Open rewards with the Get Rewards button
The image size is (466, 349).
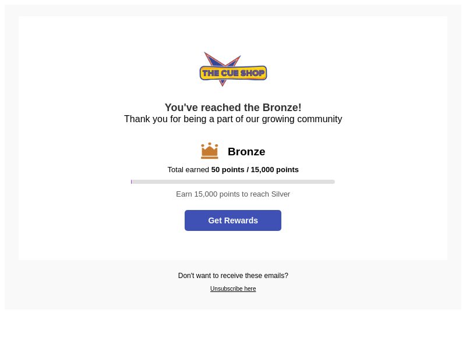coord(233,220)
